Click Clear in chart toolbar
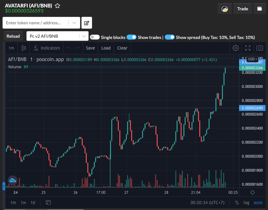268x210 pixels. coord(122,48)
